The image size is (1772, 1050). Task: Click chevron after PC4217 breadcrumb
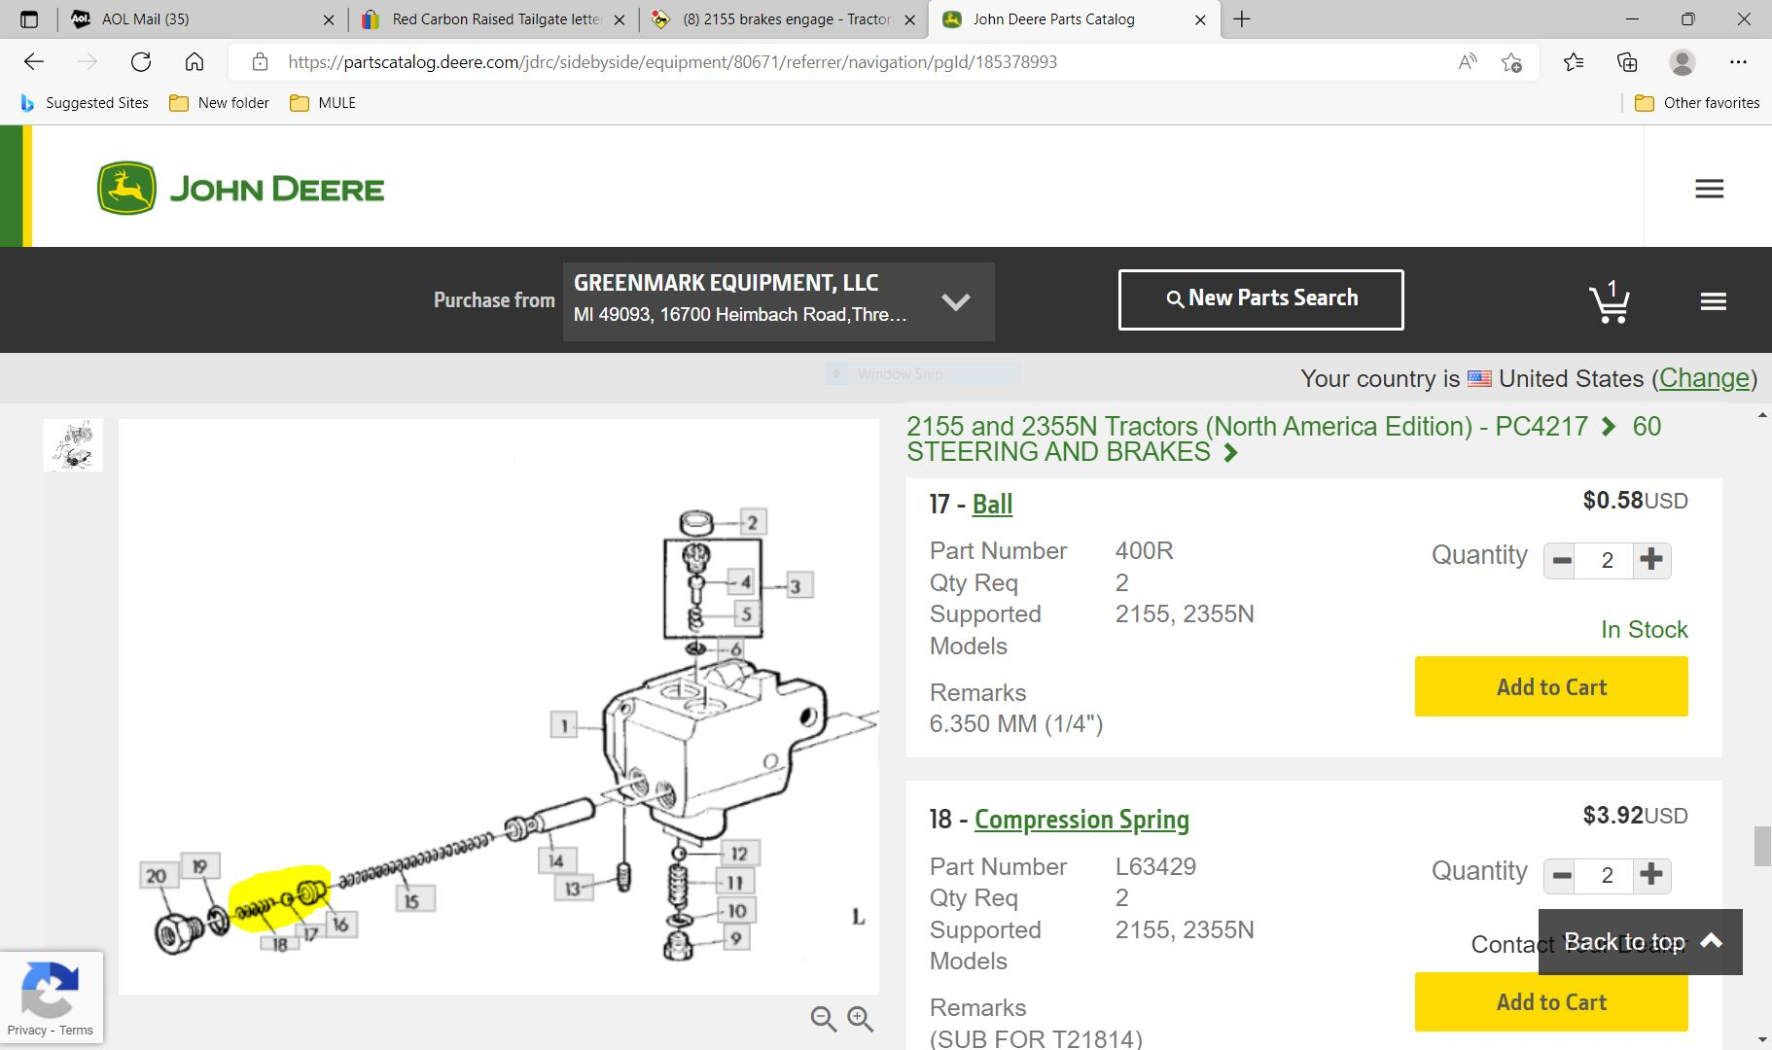(1610, 427)
